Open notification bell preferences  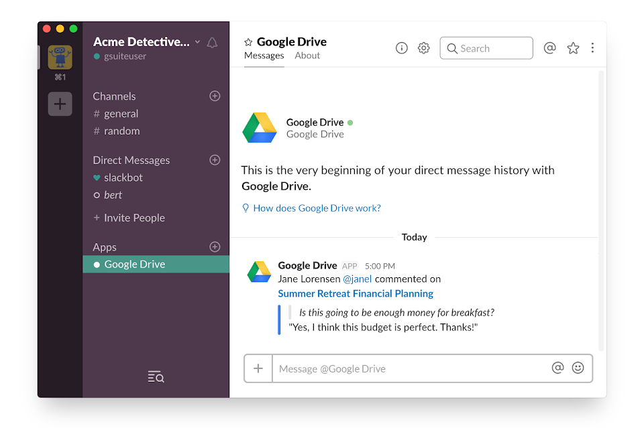tap(212, 43)
